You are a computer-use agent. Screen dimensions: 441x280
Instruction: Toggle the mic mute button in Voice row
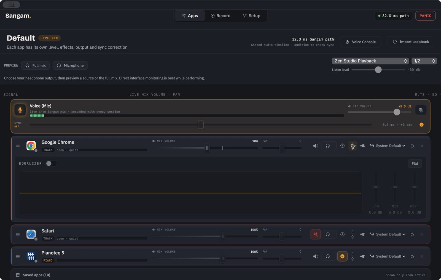[x=421, y=110]
